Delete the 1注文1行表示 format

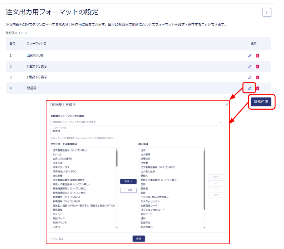pos(258,67)
